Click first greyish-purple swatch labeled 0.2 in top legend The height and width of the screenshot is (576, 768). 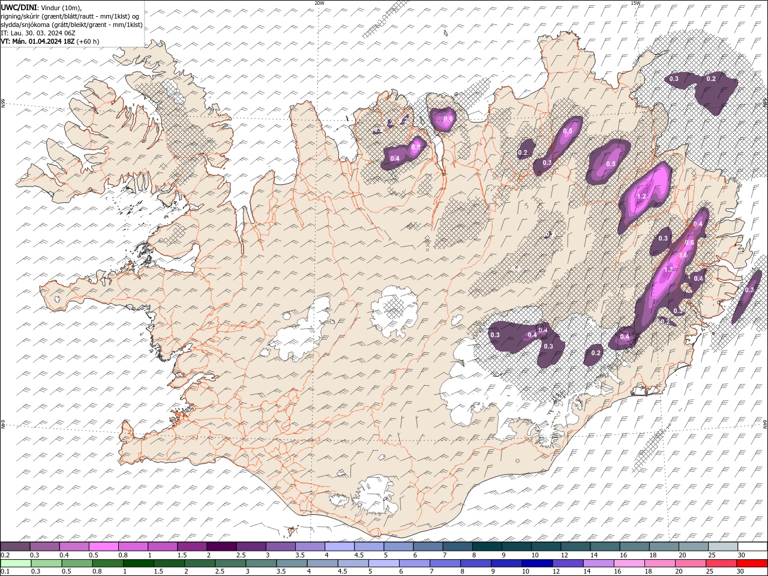15,547
